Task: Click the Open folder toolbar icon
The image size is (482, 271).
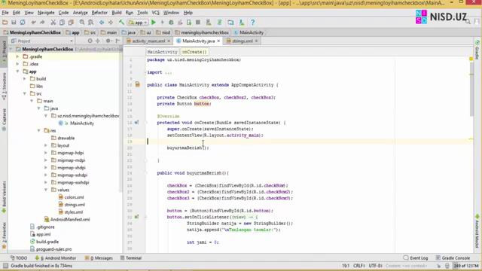Action: click(5, 23)
